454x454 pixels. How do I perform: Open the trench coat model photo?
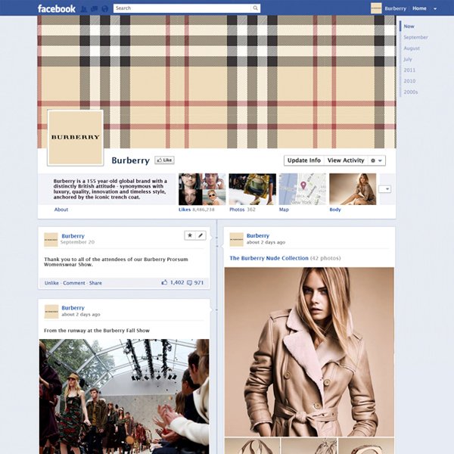[x=309, y=352]
